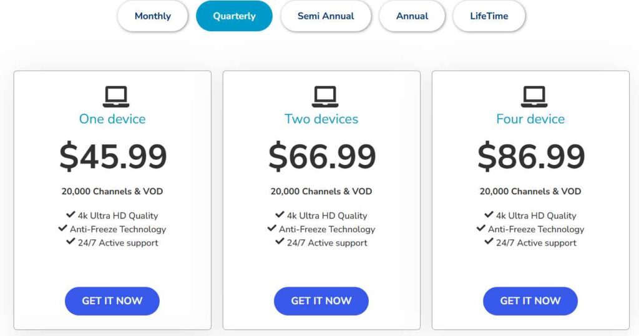Click checkmark beside 4k Ultra HD in Four device
Image resolution: width=639 pixels, height=336 pixels.
(x=489, y=215)
